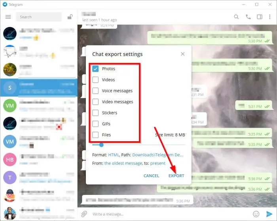Select the highlighted S chat
Image resolution: width=277 pixels, height=221 pixels.
pyautogui.click(x=39, y=87)
